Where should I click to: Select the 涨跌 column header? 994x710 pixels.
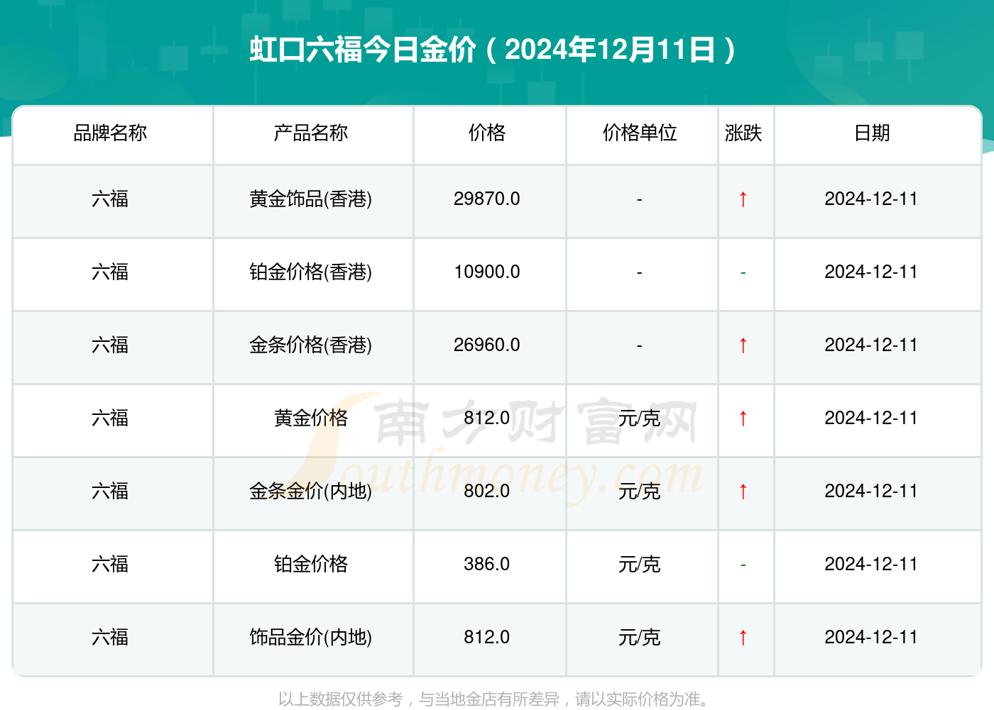tap(743, 133)
